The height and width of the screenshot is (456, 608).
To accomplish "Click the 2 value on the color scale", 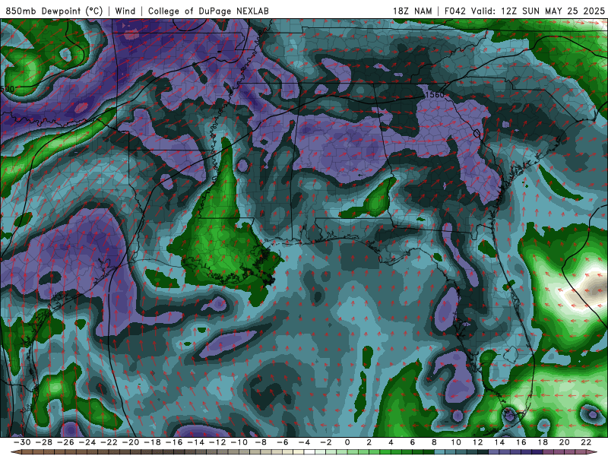I will 369,442.
